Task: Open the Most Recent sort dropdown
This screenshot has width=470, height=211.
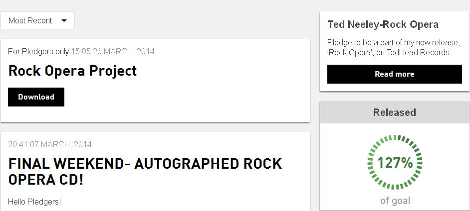Action: 37,21
